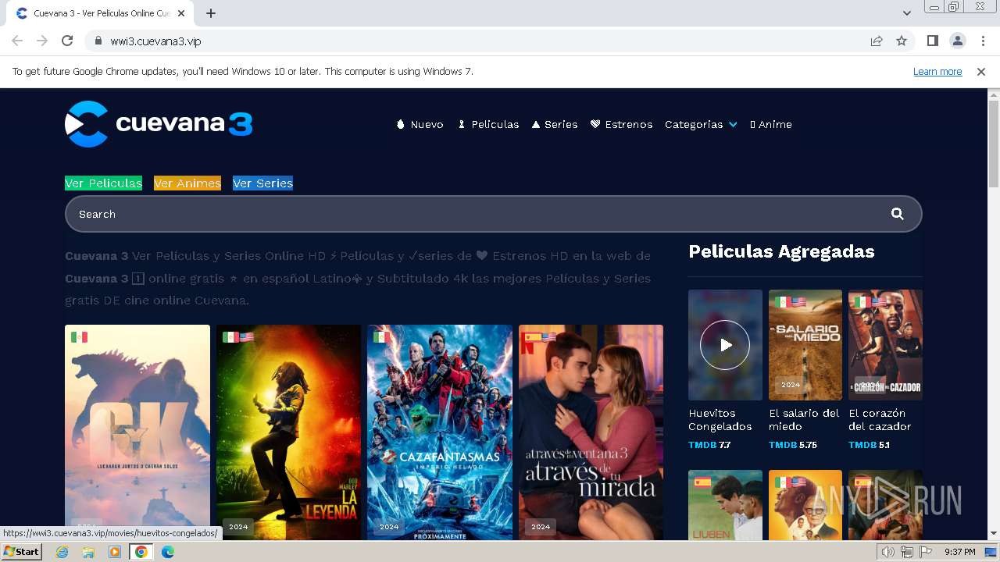This screenshot has height=562, width=1000.
Task: Open Internet Explorer from taskbar
Action: [62, 552]
